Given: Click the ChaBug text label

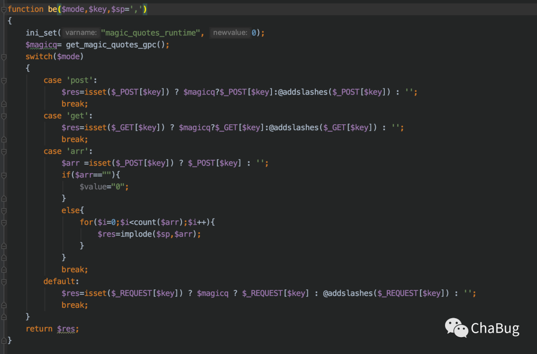Looking at the screenshot, I should point(495,328).
